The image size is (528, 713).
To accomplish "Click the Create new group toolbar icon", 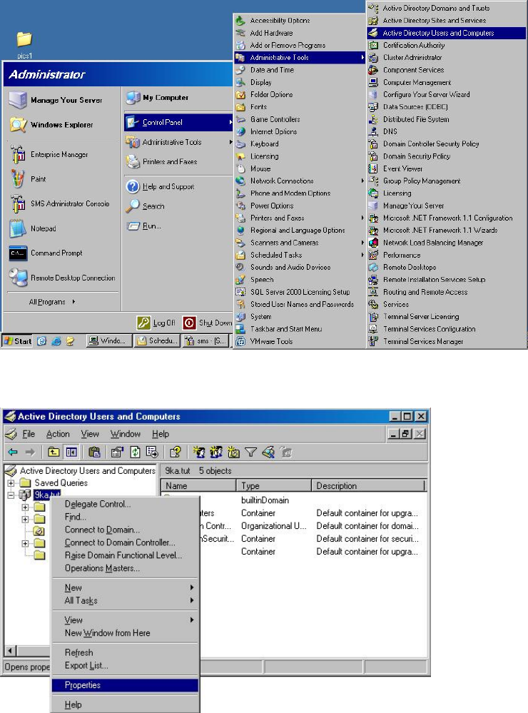I will (216, 452).
